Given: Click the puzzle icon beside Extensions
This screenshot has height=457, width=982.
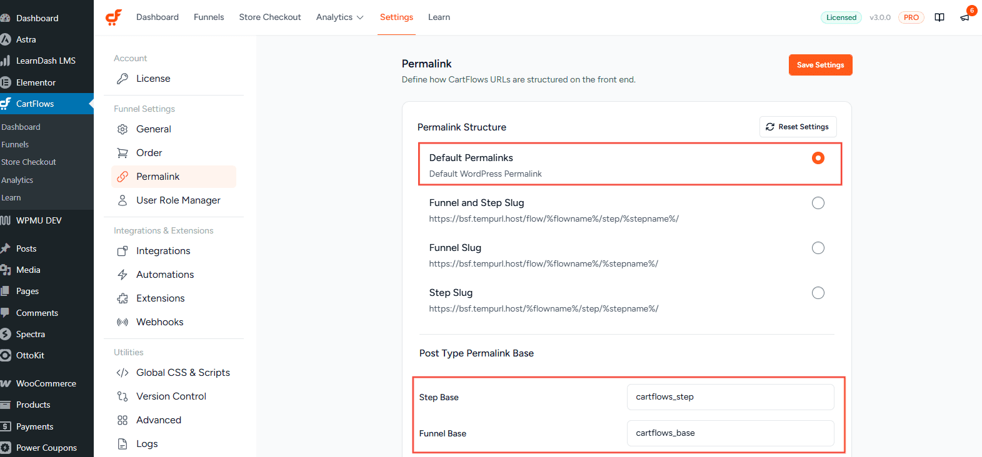Looking at the screenshot, I should point(123,298).
